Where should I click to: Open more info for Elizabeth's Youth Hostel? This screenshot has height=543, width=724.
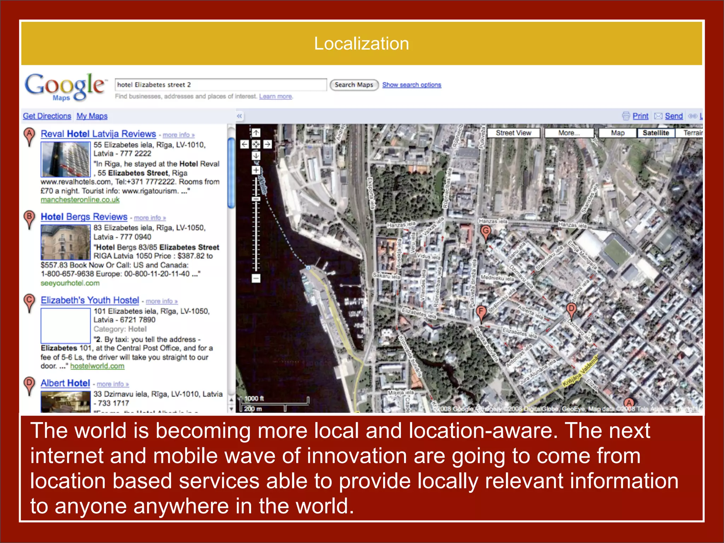coord(162,301)
